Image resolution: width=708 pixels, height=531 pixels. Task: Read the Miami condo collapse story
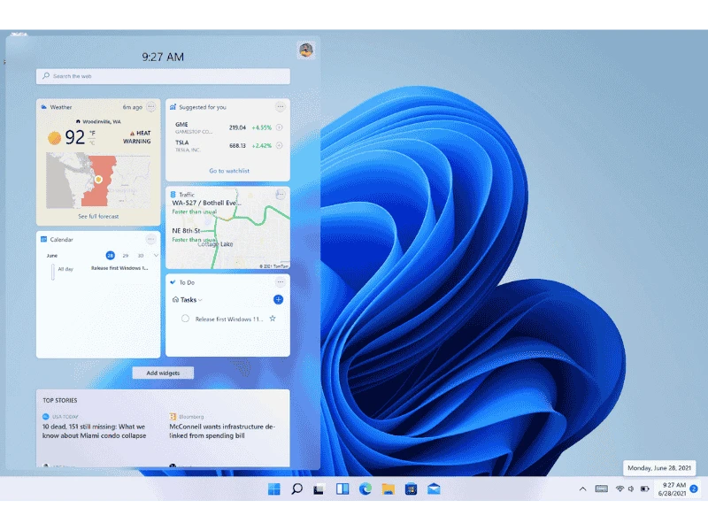point(95,431)
